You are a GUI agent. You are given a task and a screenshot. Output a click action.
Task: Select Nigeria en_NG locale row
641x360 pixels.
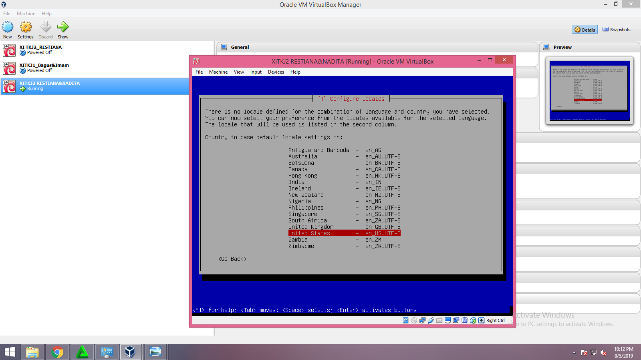tap(345, 201)
